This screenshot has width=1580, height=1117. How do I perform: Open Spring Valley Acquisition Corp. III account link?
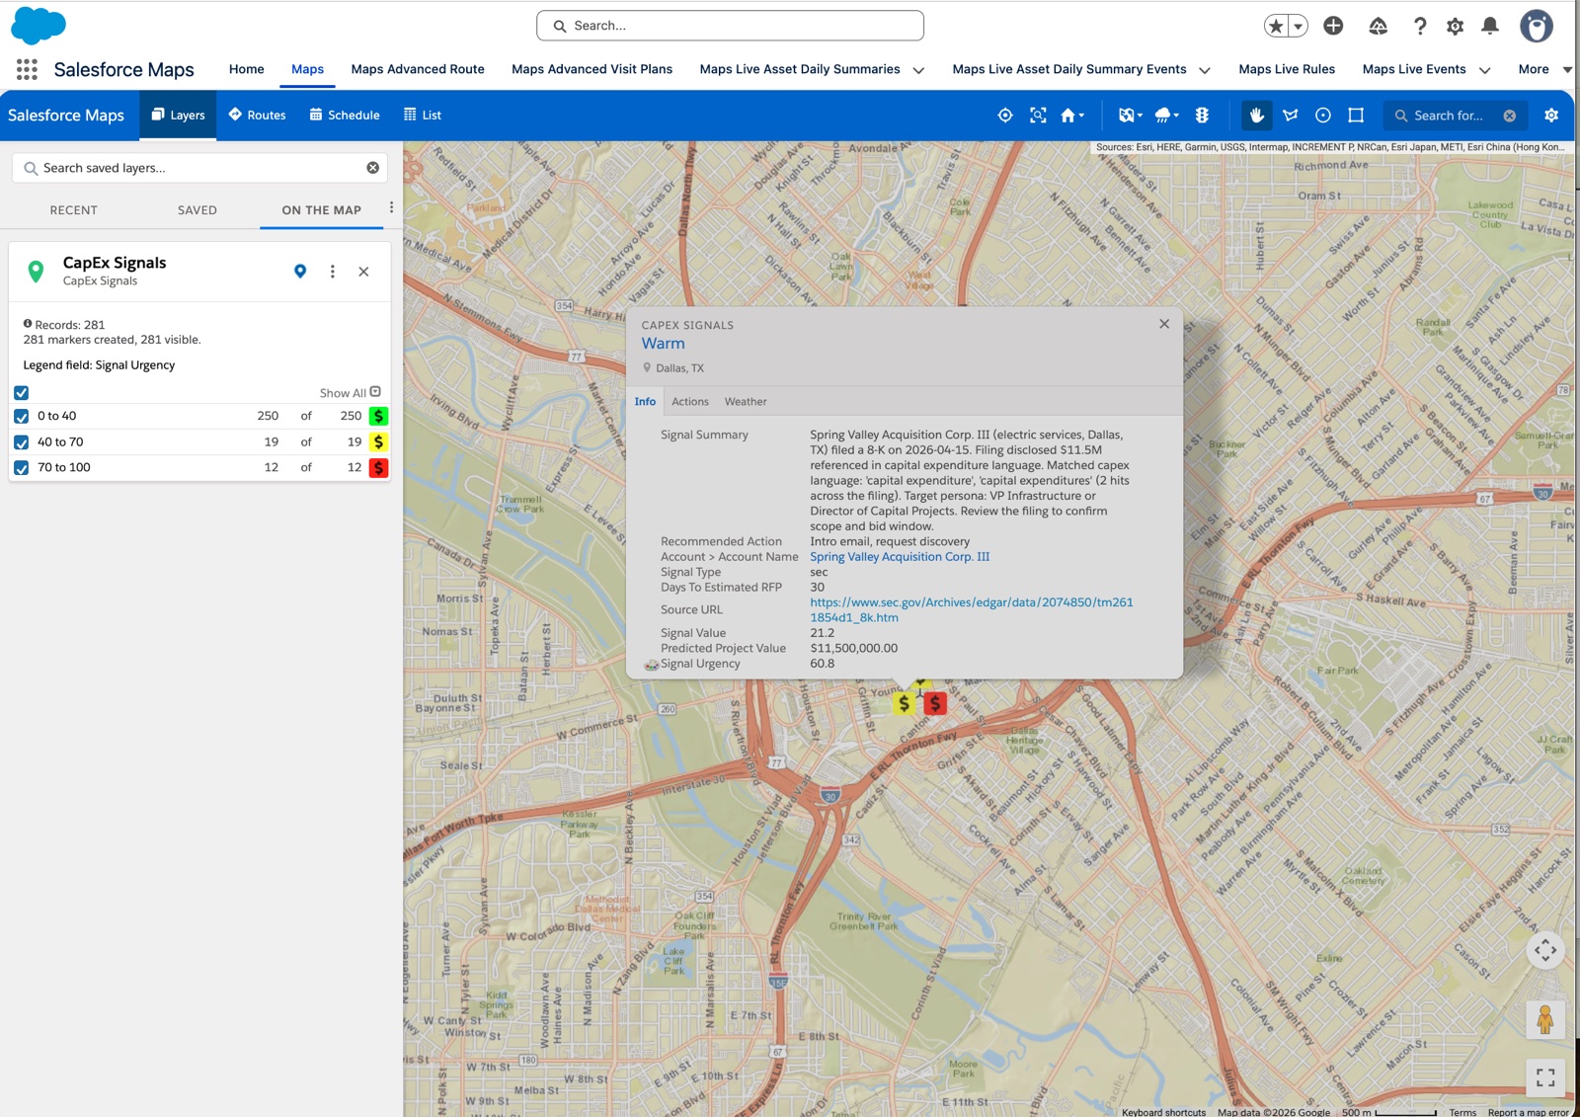[900, 557]
